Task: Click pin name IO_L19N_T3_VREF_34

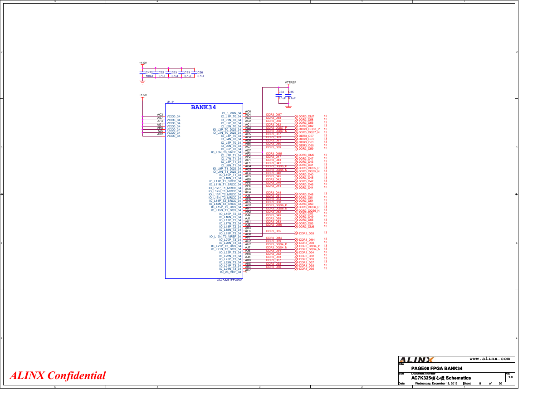Action: coord(225,237)
